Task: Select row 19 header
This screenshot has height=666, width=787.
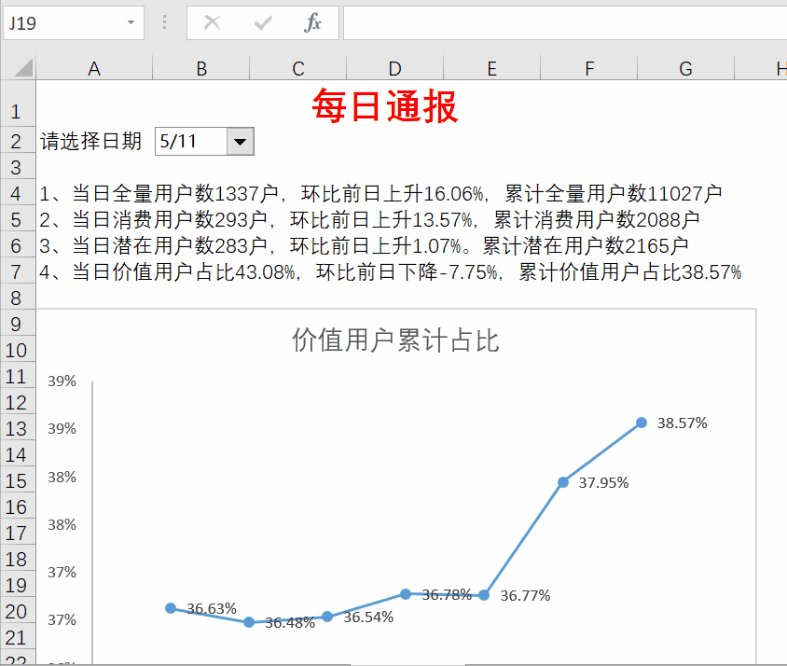Action: (18, 585)
